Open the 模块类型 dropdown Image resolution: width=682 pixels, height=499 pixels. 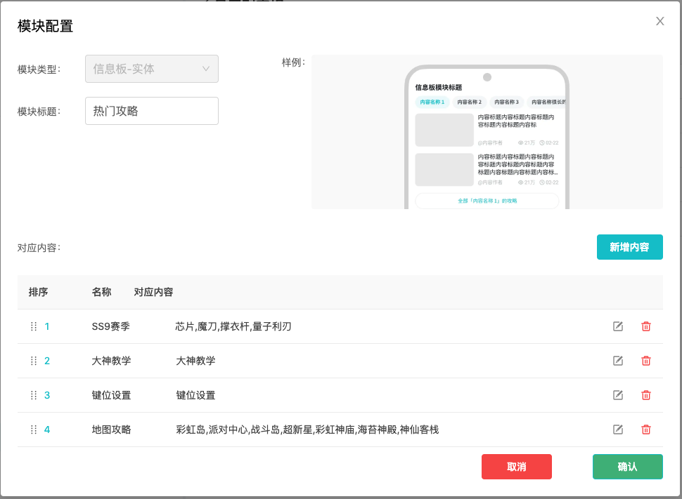click(151, 69)
